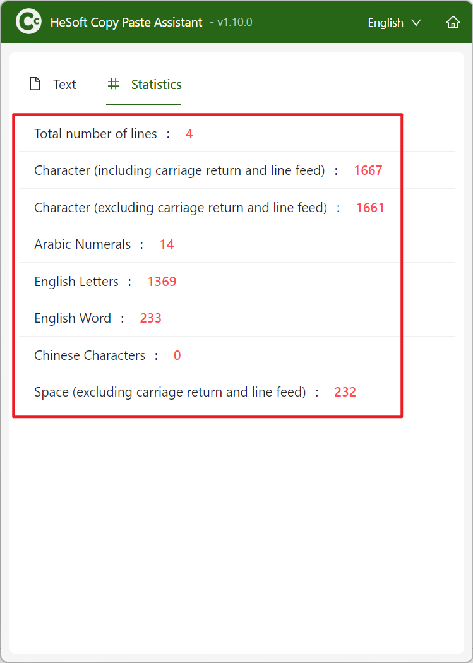Click the document icon beside Text
Screen dimensions: 473x663
pyautogui.click(x=35, y=84)
